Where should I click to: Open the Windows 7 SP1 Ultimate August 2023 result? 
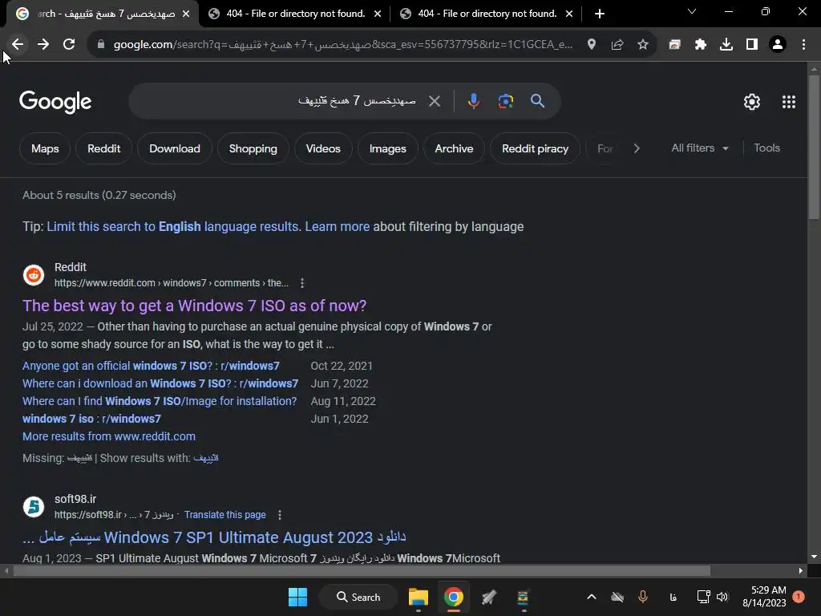tap(214, 537)
